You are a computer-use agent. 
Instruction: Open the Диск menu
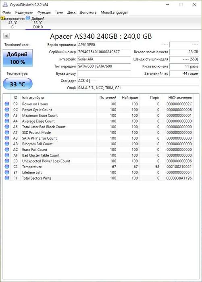click(x=71, y=12)
